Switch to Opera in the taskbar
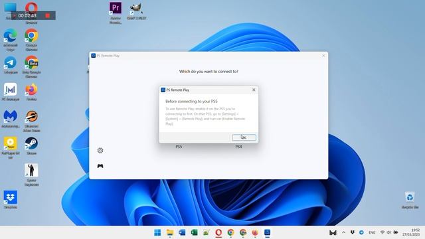The height and width of the screenshot is (239, 425). click(x=218, y=232)
